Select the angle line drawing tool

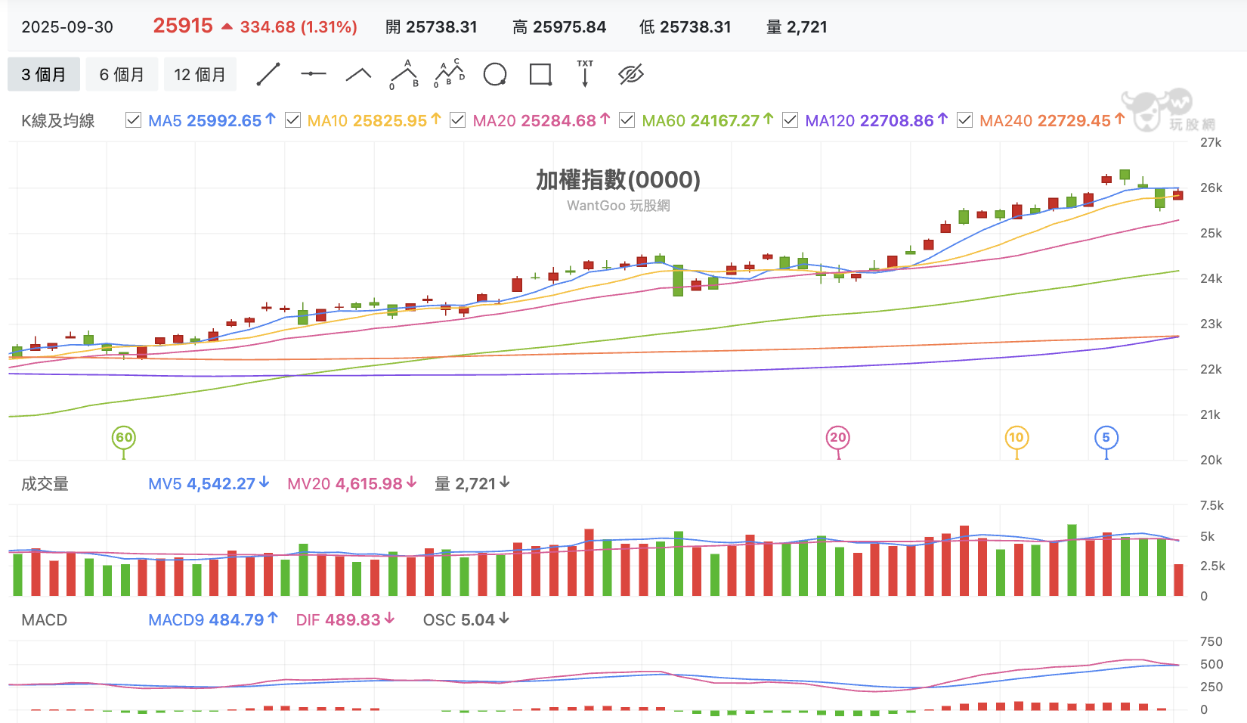click(x=358, y=74)
